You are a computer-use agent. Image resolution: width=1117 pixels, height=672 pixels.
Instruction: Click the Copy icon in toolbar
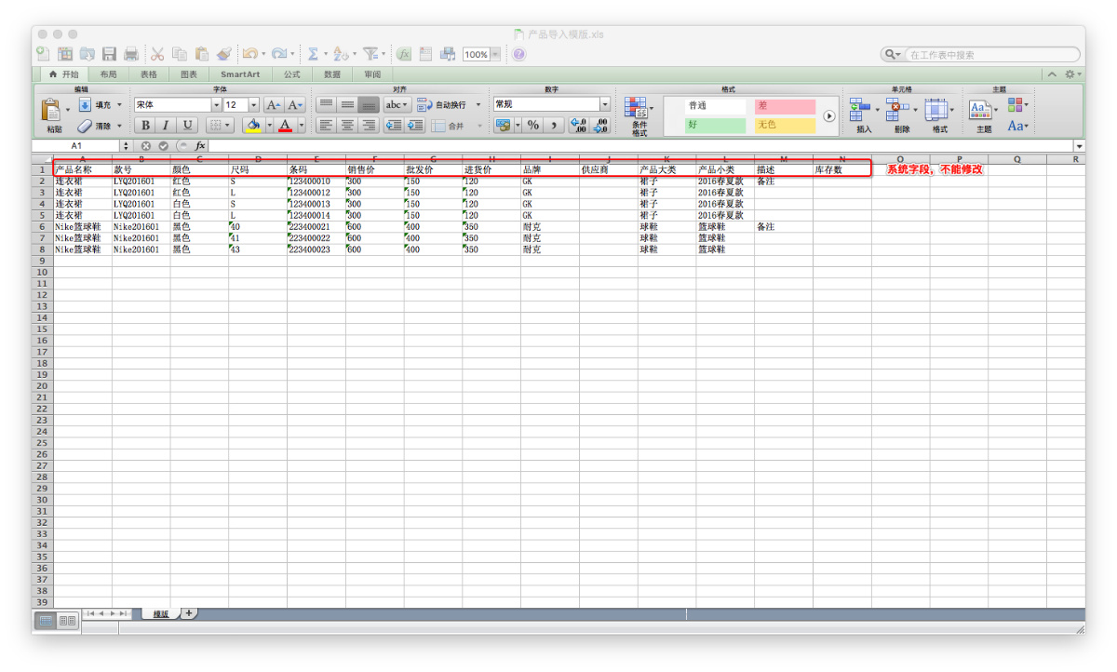pos(179,54)
